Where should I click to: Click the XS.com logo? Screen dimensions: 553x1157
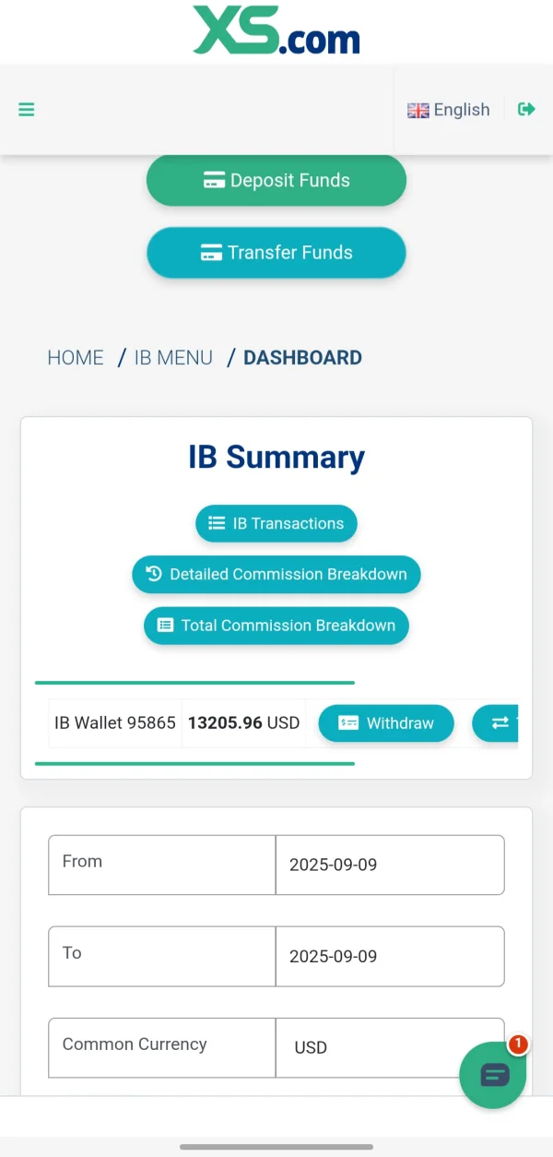coord(276,30)
